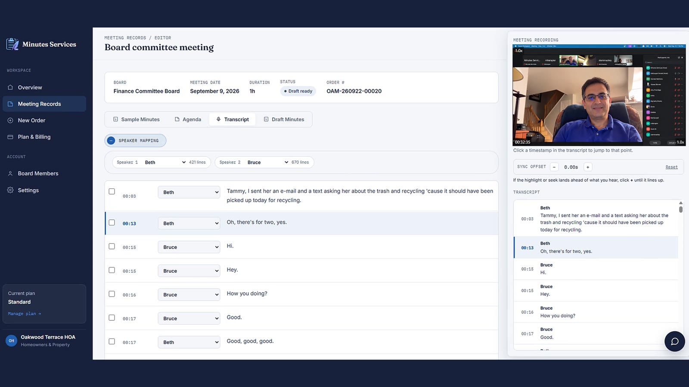This screenshot has height=387, width=689.
Task: Select the Transcript tab
Action: [x=233, y=120]
